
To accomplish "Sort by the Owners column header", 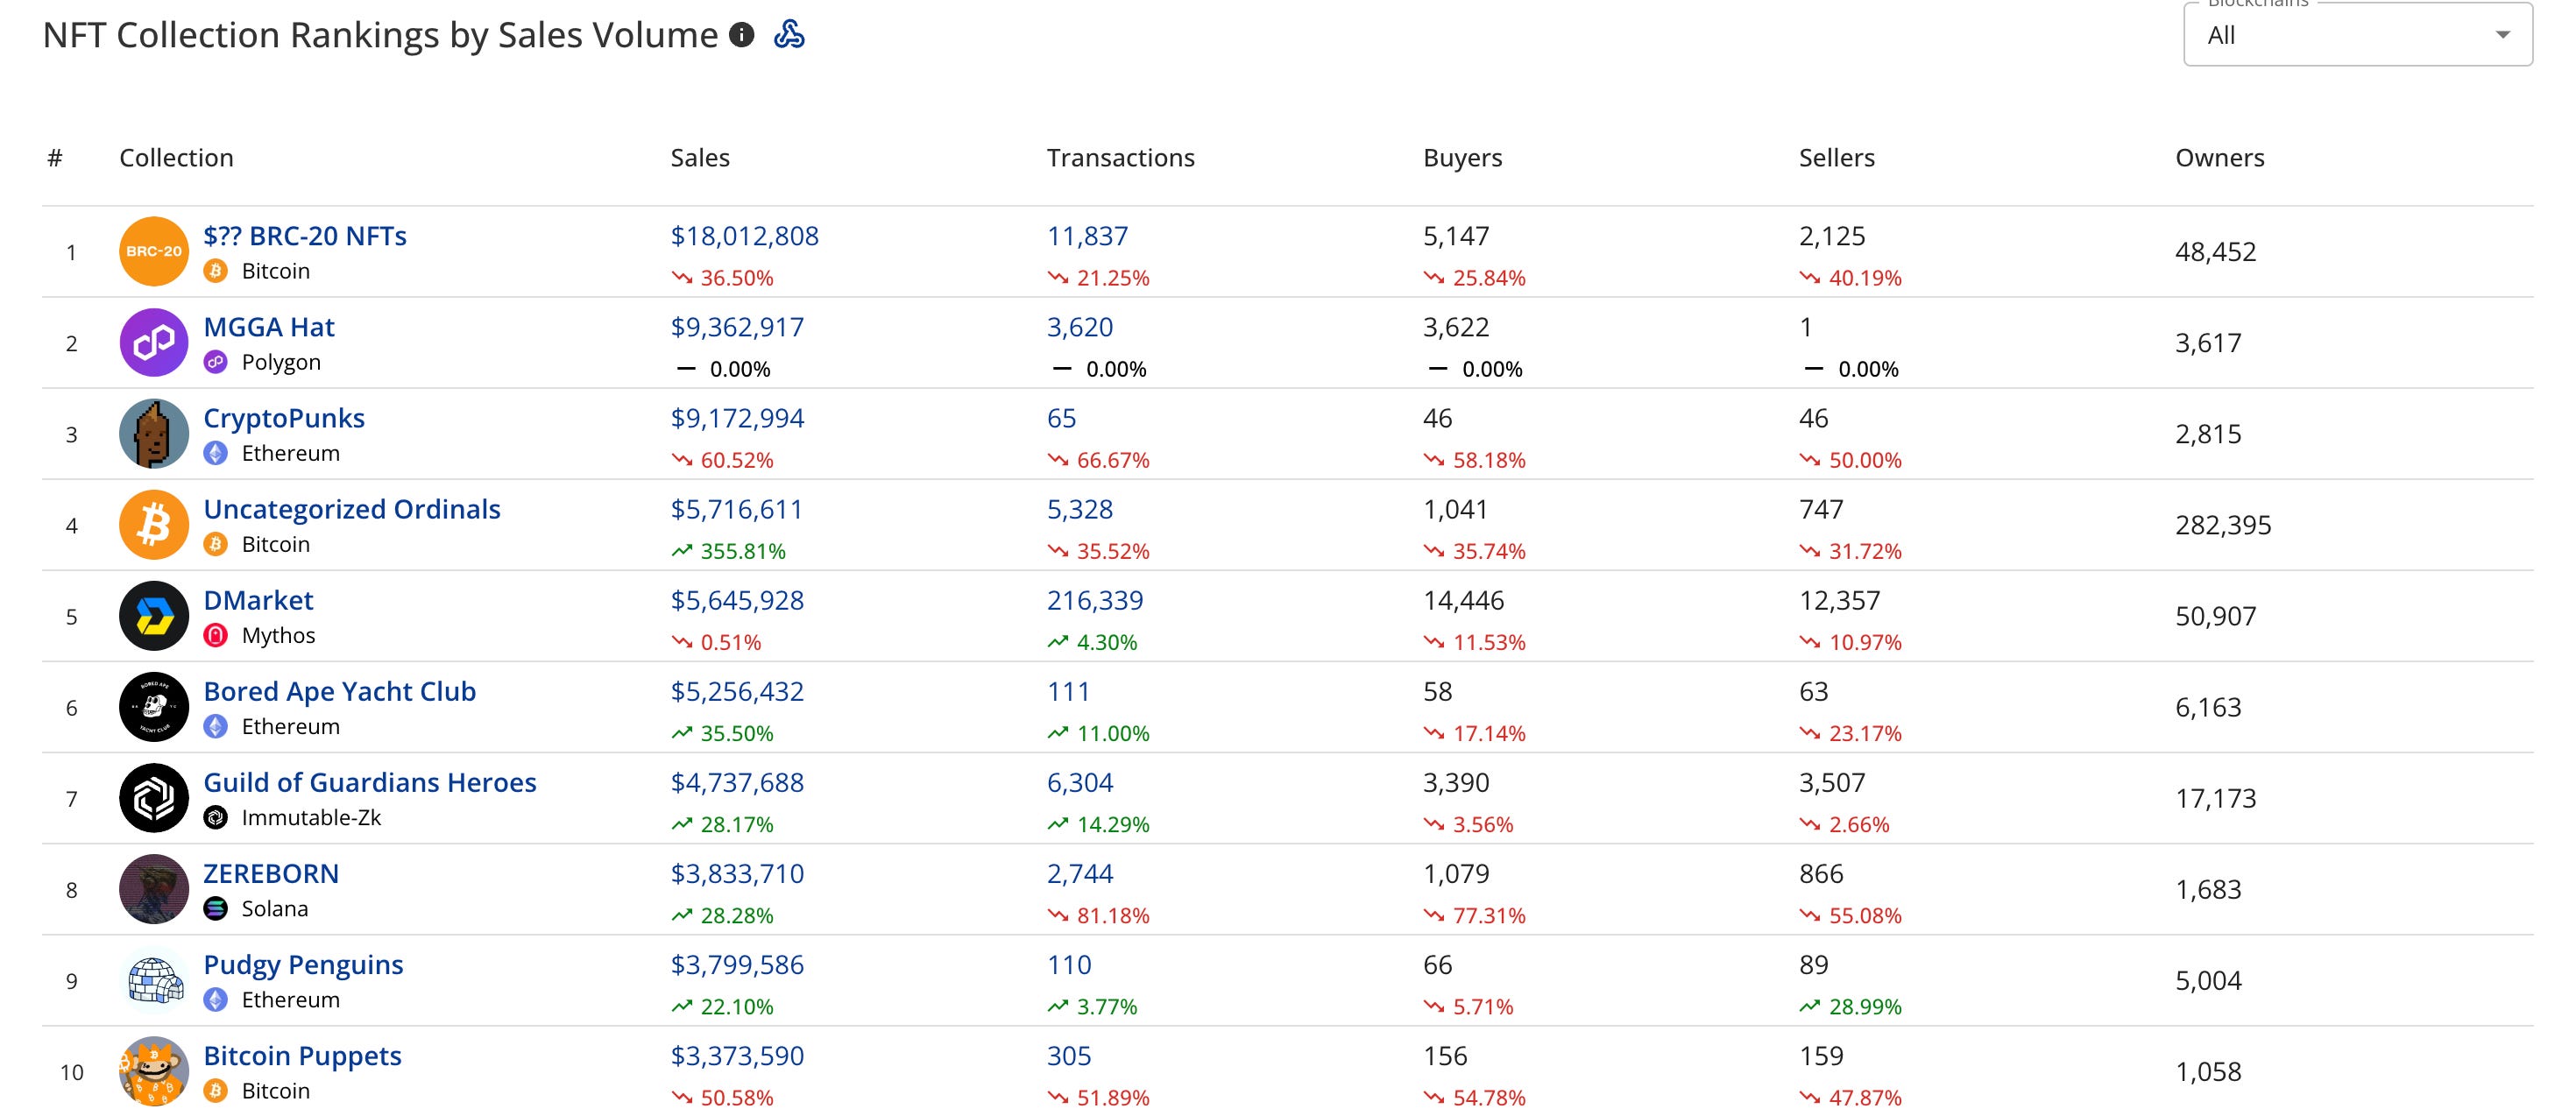I will tap(2219, 158).
